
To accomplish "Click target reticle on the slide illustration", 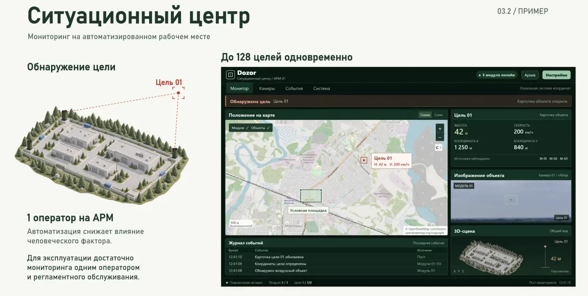I will [x=178, y=93].
